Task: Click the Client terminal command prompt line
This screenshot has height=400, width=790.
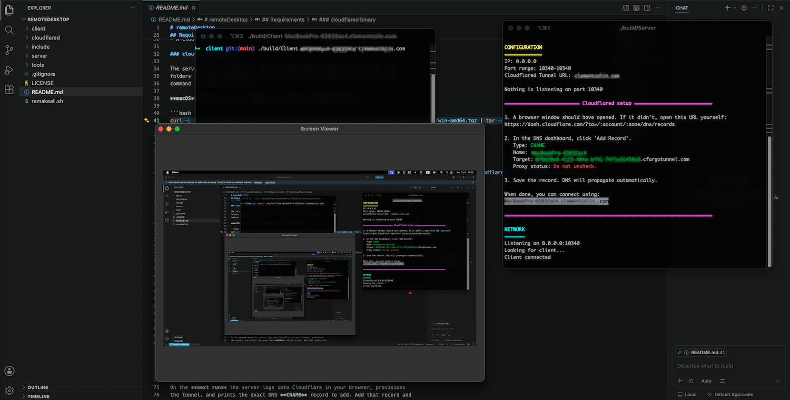Action: 300,48
